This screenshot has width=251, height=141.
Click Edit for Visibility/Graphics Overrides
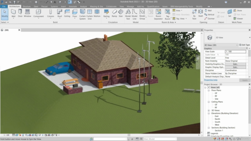[235, 64]
